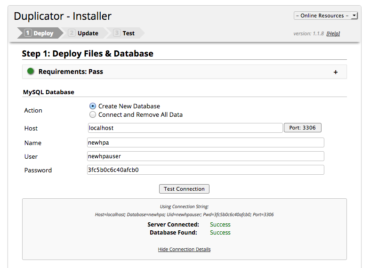Click the Test Connection button
The height and width of the screenshot is (268, 370).
[184, 189]
